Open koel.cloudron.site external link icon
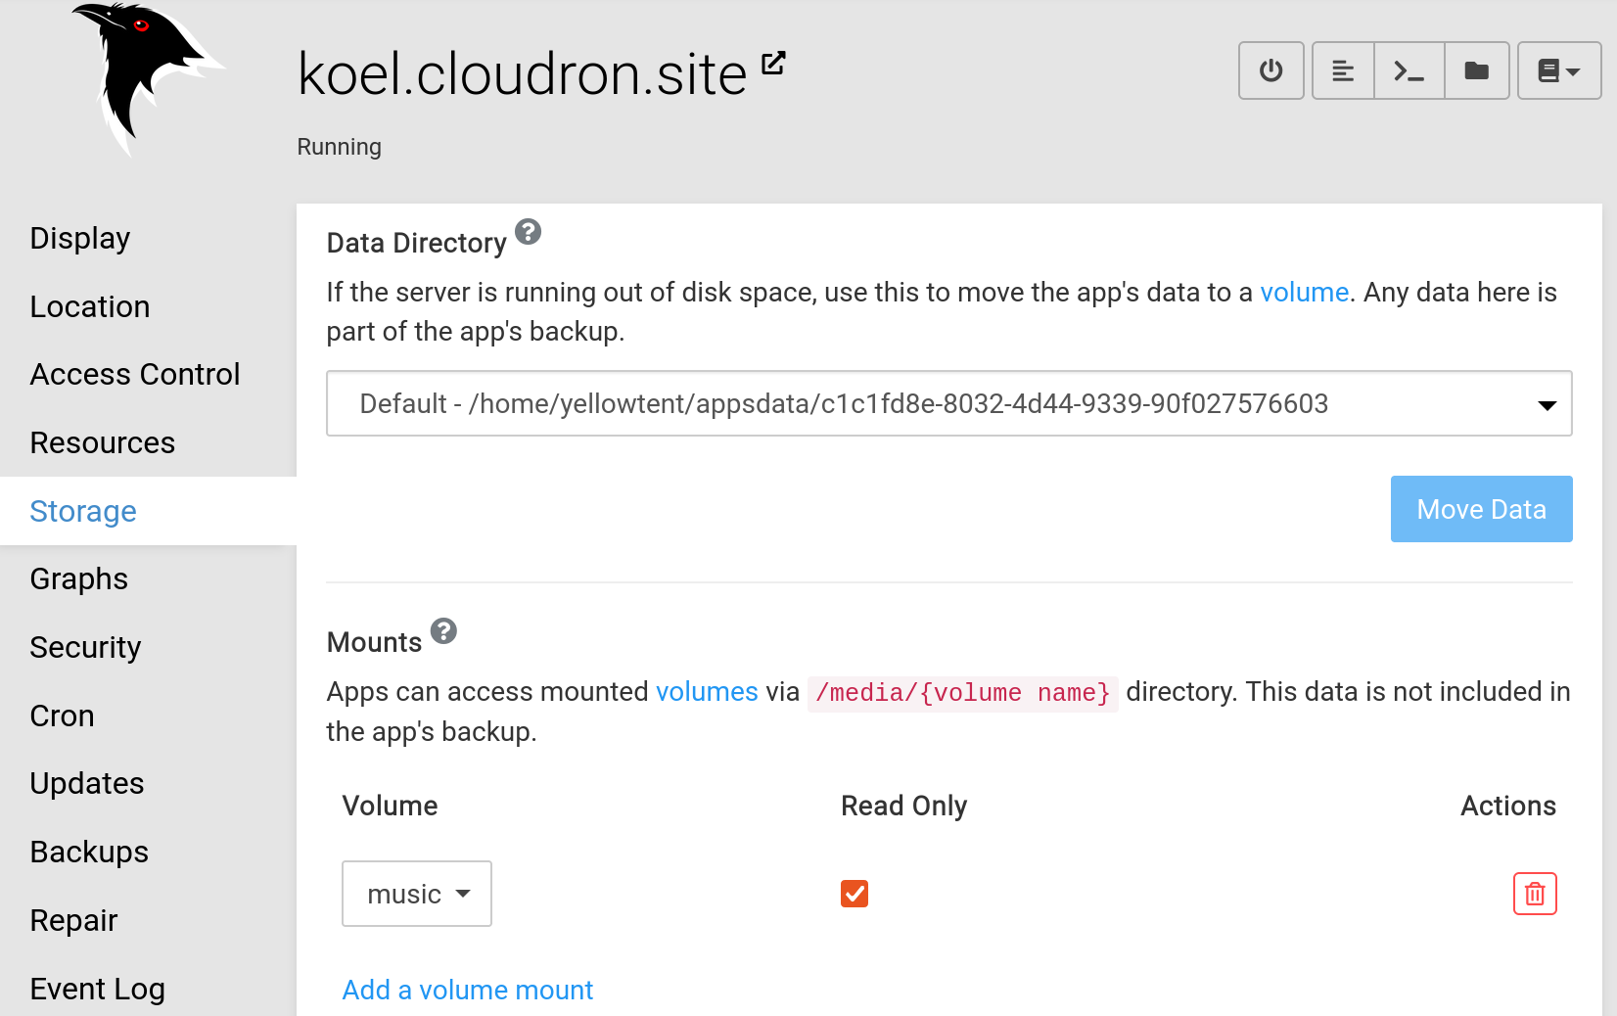The height and width of the screenshot is (1016, 1617). click(x=773, y=63)
